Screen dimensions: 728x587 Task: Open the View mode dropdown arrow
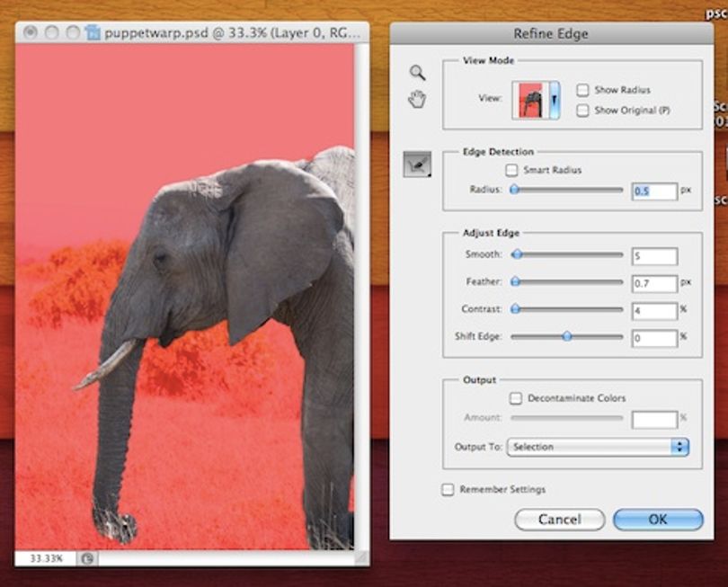pyautogui.click(x=555, y=100)
